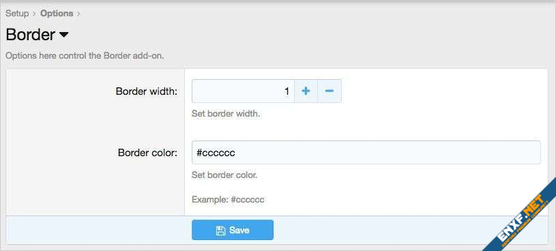Click the 'Set border color.' hint text
The width and height of the screenshot is (556, 251).
pyautogui.click(x=224, y=175)
